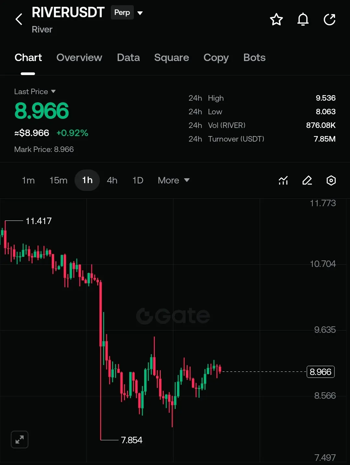
Task: Switch to the Overview tab
Action: [x=79, y=57]
